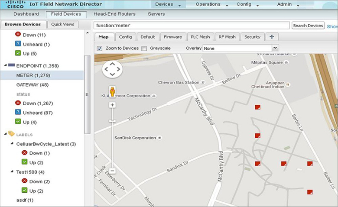Click the green Up (4) status icon

[18, 122]
